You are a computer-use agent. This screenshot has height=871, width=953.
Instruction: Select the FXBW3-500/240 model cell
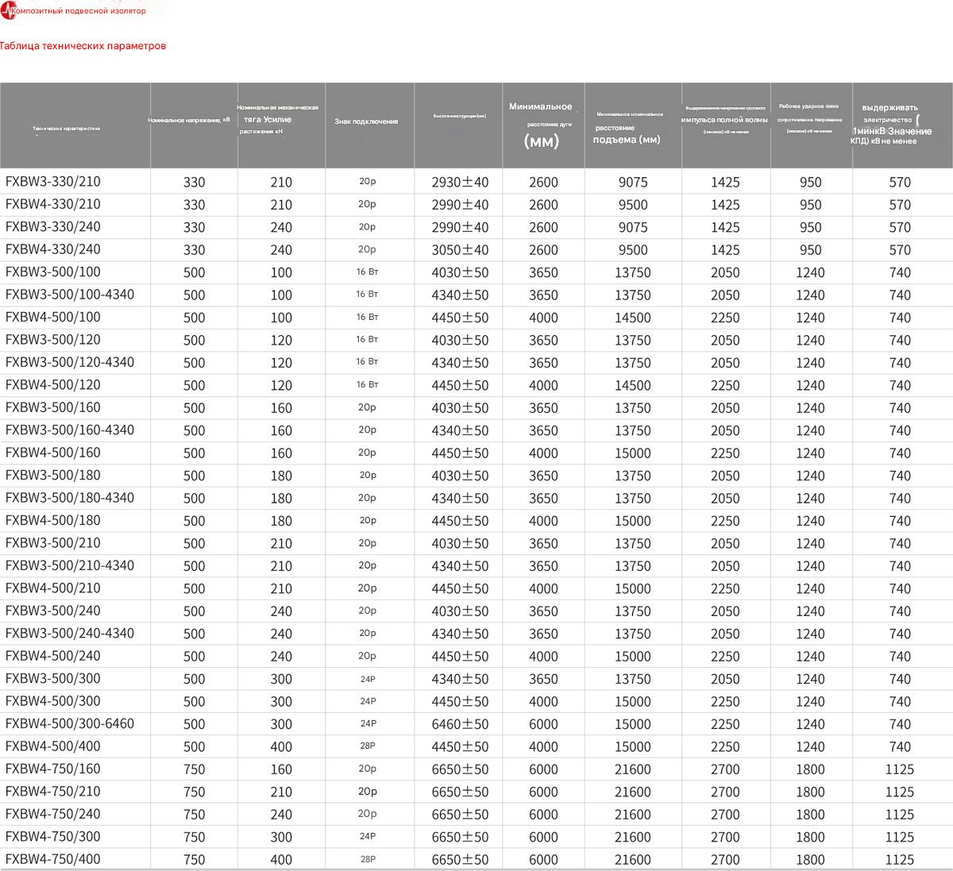[53, 611]
